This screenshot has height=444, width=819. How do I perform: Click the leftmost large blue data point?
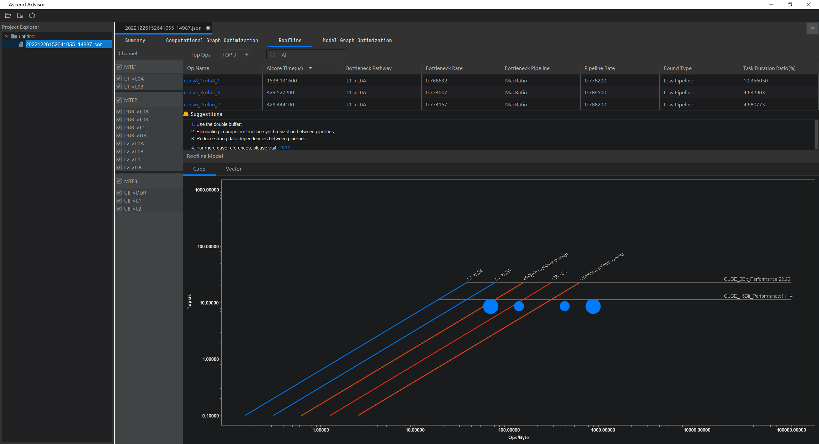tap(490, 306)
